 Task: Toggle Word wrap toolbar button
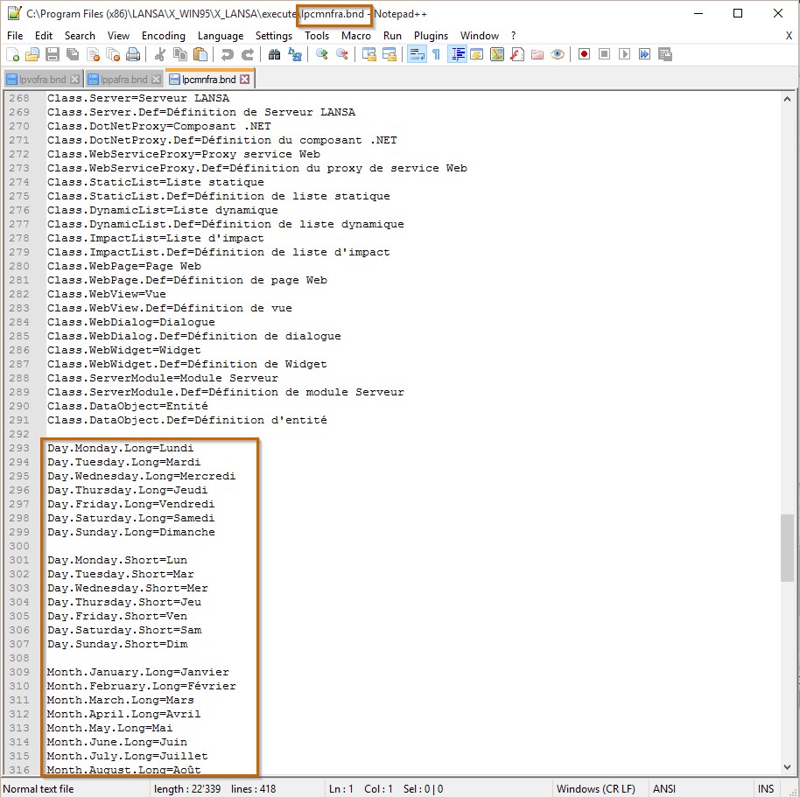(416, 54)
